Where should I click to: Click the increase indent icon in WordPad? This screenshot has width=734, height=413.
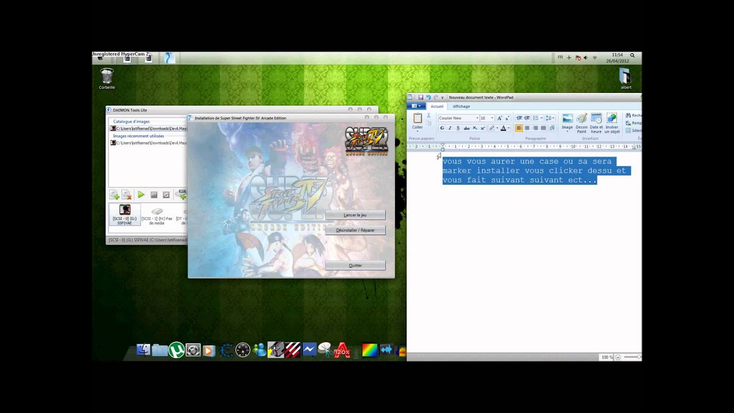click(527, 118)
